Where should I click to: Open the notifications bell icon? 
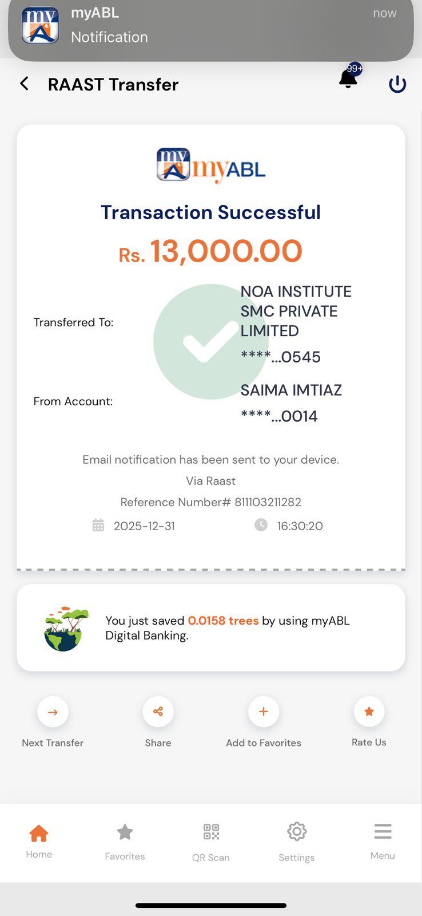[348, 78]
